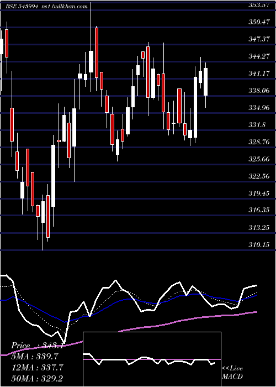Image resolution: width=276 pixels, height=387 pixels.
Task: Click the 338.06 price axis label
Action: (x=258, y=91)
